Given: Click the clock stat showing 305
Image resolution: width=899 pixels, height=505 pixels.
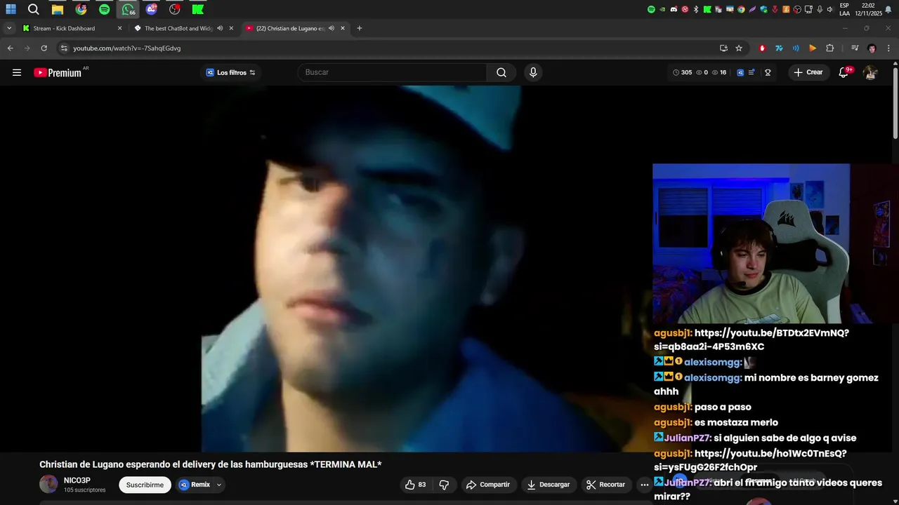Looking at the screenshot, I should [x=682, y=72].
